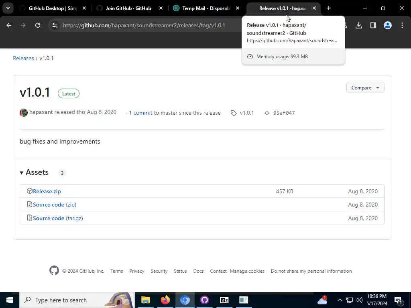Launch Firefox from the taskbar

tap(165, 300)
